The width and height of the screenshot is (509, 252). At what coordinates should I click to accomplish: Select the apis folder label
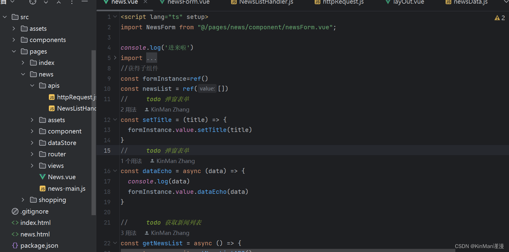pos(54,86)
